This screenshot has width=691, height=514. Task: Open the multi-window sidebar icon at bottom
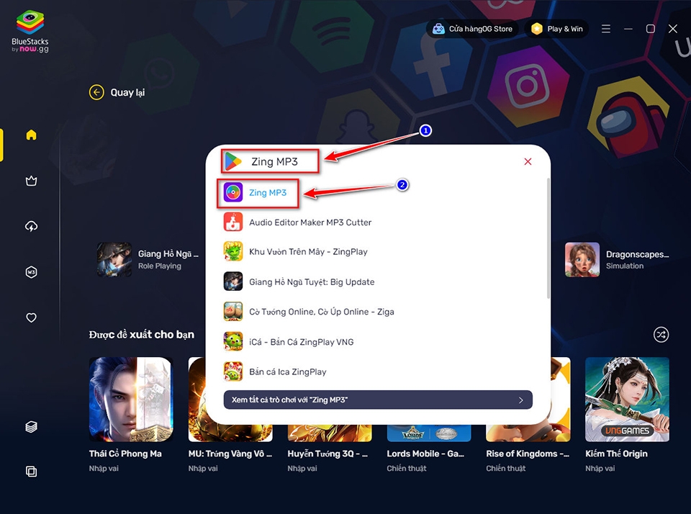31,472
